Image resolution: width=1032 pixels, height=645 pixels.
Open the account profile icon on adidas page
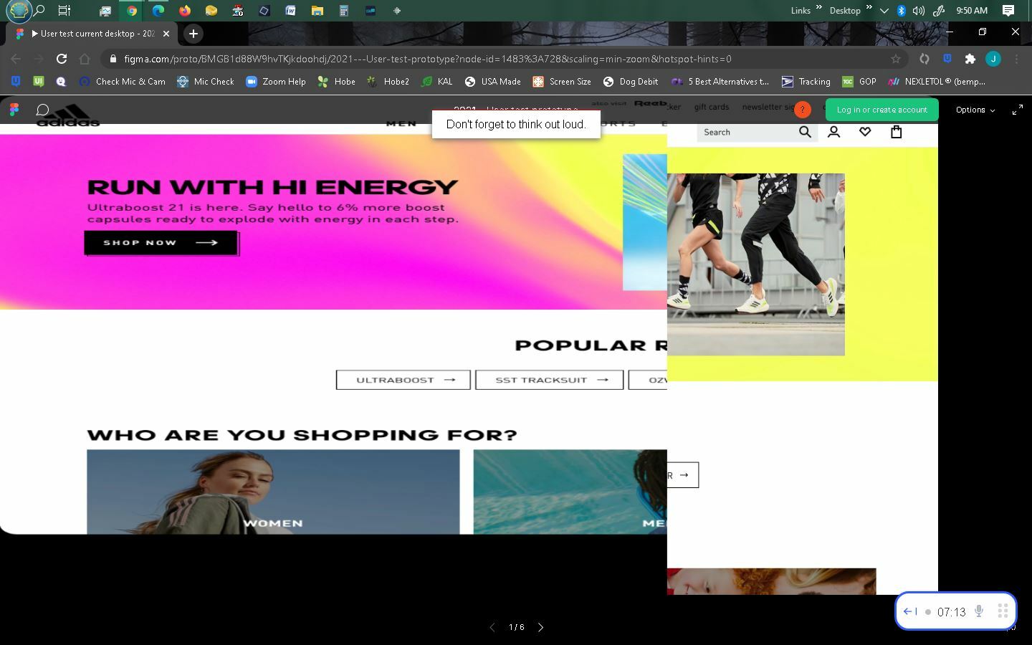(833, 132)
